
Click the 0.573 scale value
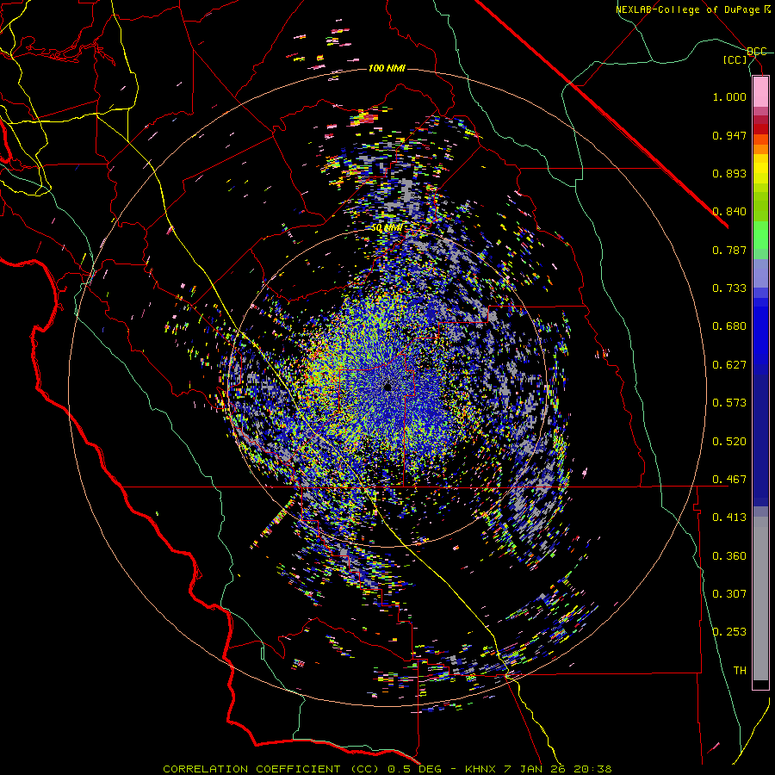pos(729,403)
